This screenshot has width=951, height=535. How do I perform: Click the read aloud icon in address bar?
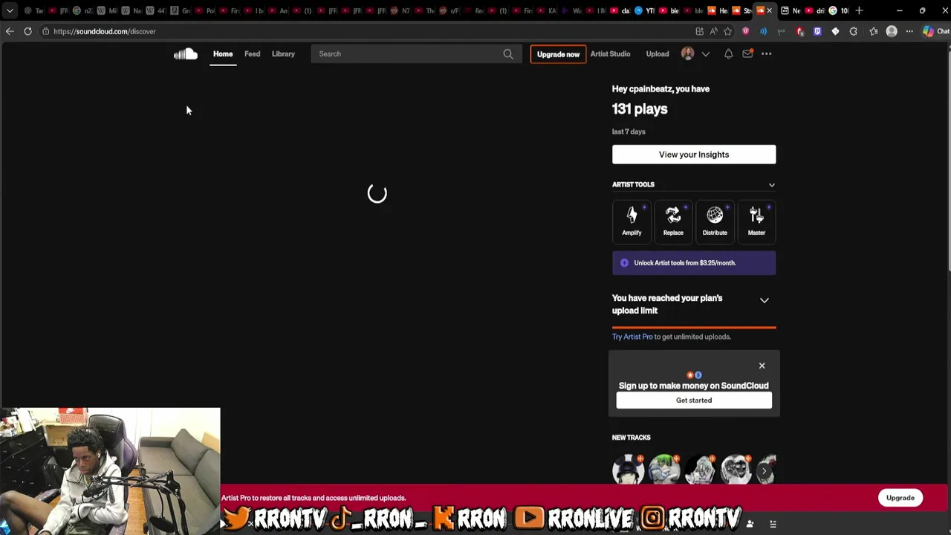pos(713,31)
